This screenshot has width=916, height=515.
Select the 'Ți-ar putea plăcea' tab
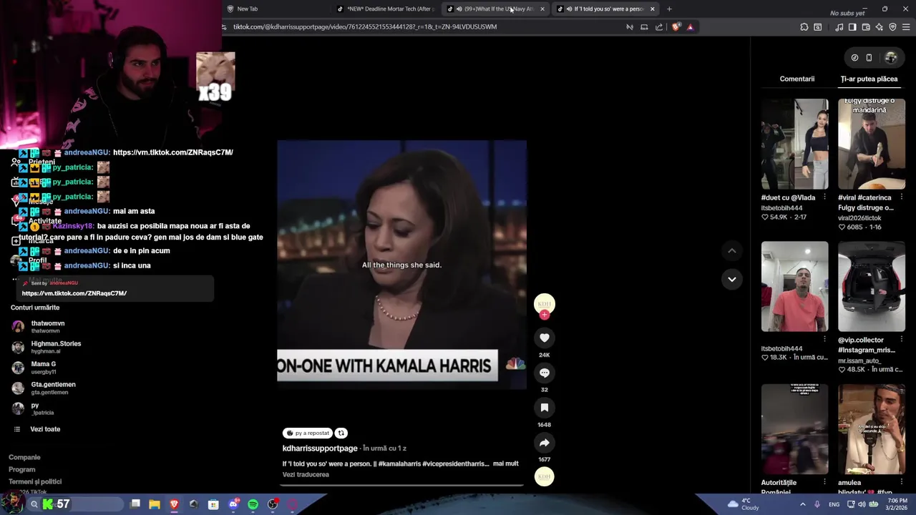click(869, 79)
